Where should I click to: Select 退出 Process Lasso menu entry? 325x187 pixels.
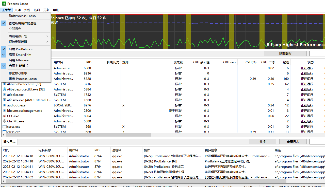(x=25, y=79)
